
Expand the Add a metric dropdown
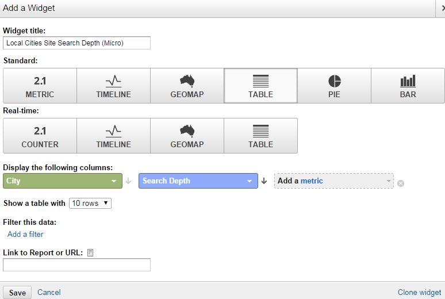pyautogui.click(x=333, y=181)
